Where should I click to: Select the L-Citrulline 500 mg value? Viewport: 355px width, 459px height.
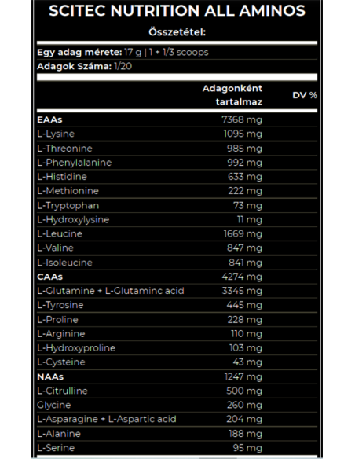click(244, 391)
